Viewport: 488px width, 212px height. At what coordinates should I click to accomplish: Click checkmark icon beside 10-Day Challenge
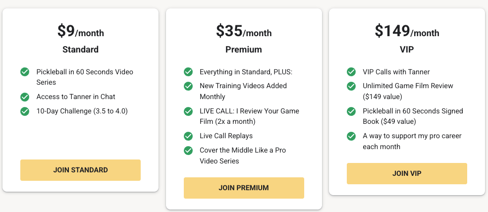point(25,111)
